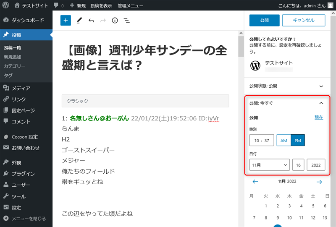Open カテゴリー submenu item
Image resolution: width=336 pixels, height=227 pixels.
(14, 66)
